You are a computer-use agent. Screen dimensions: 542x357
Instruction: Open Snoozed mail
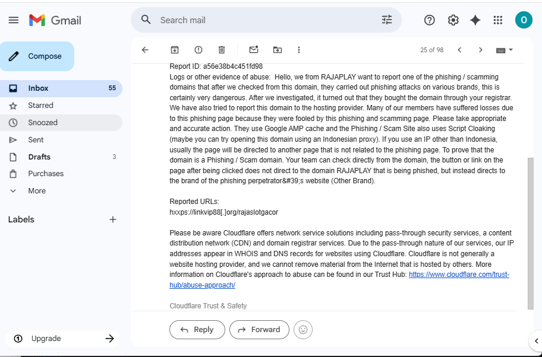pos(61,122)
